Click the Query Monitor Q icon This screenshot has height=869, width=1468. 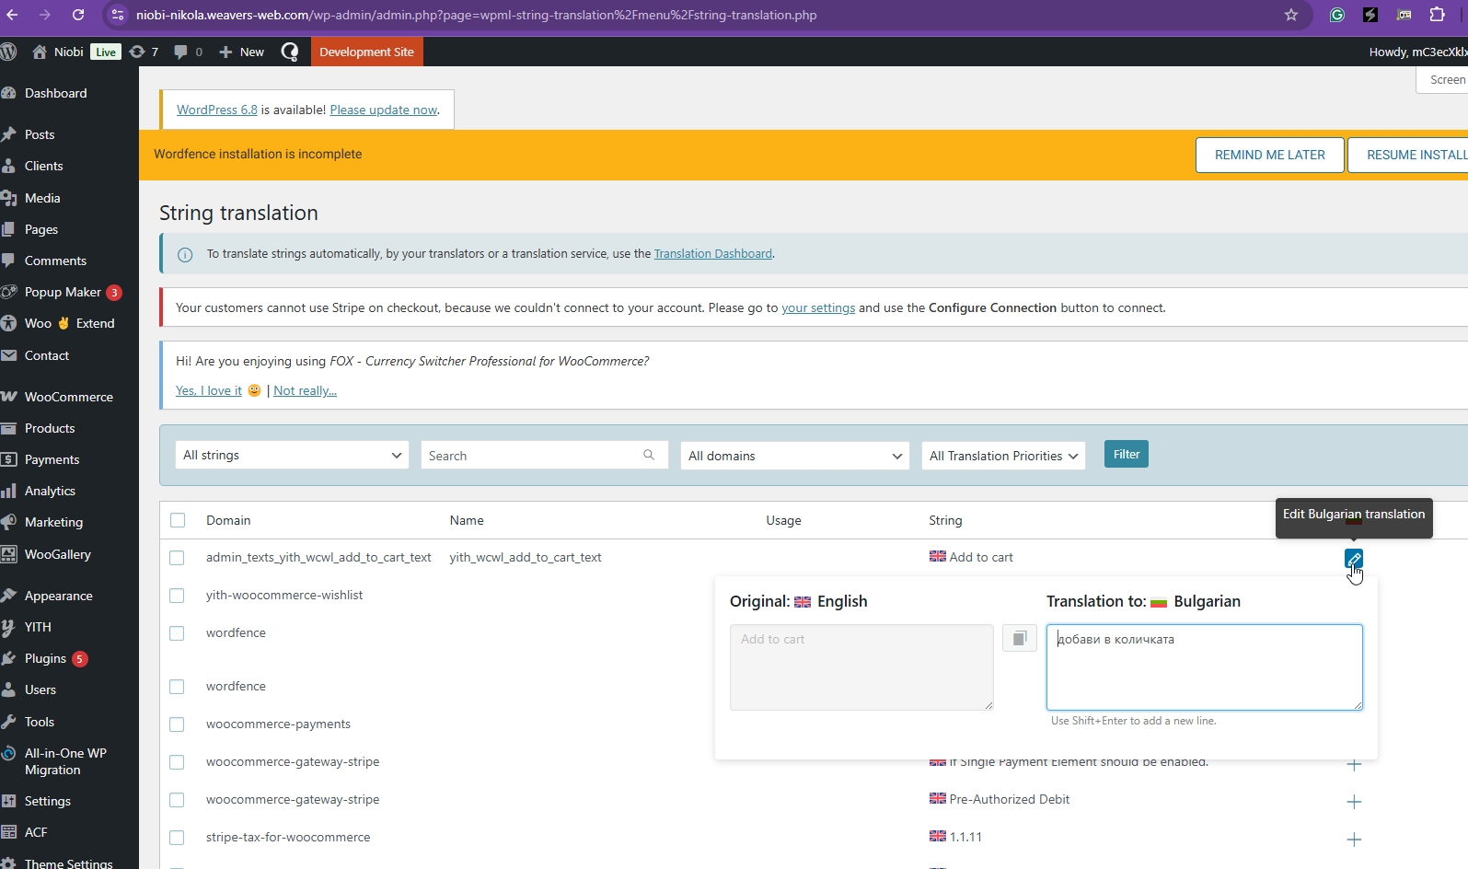[x=290, y=52]
